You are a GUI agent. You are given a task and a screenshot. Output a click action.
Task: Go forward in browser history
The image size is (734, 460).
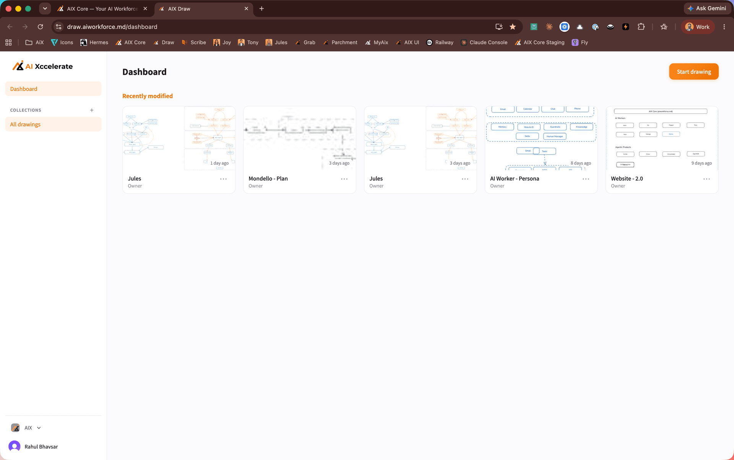25,27
